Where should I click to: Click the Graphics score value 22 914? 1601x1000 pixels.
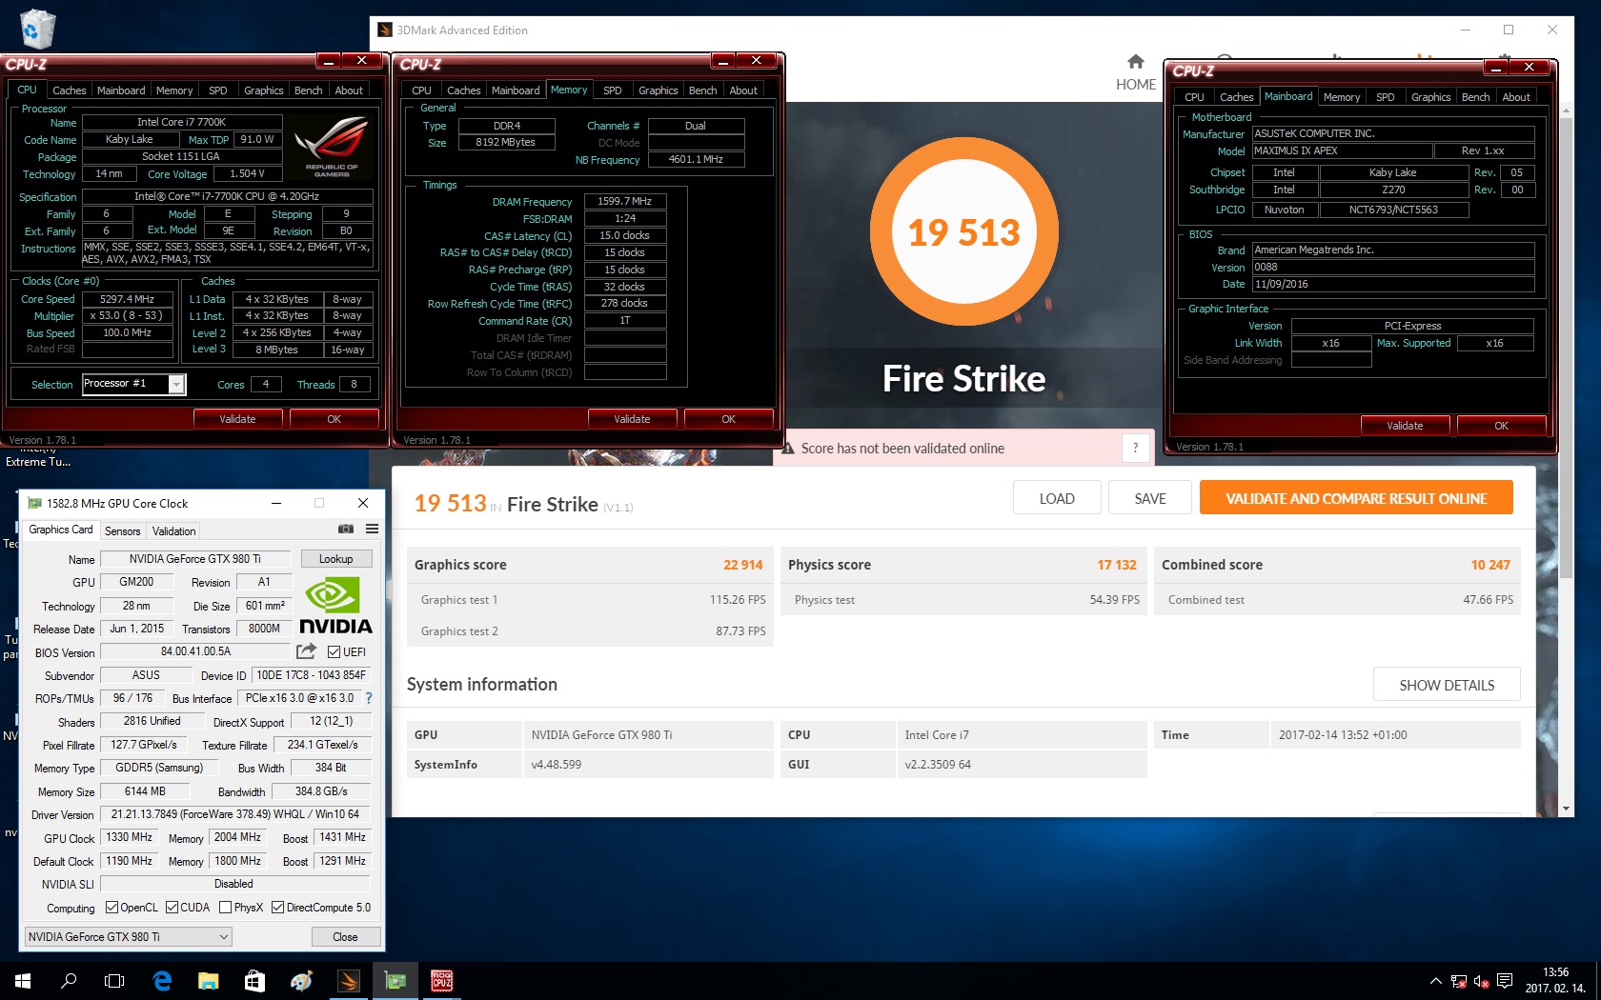pyautogui.click(x=743, y=565)
